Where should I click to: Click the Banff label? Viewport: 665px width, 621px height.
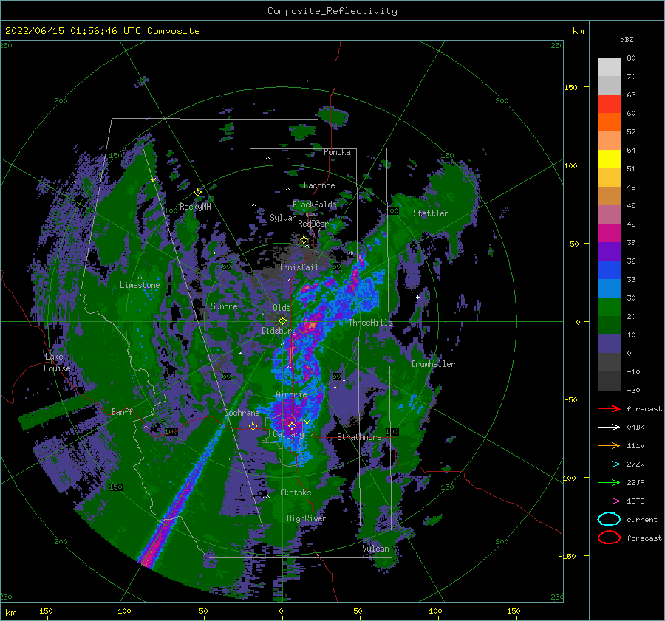pos(122,412)
